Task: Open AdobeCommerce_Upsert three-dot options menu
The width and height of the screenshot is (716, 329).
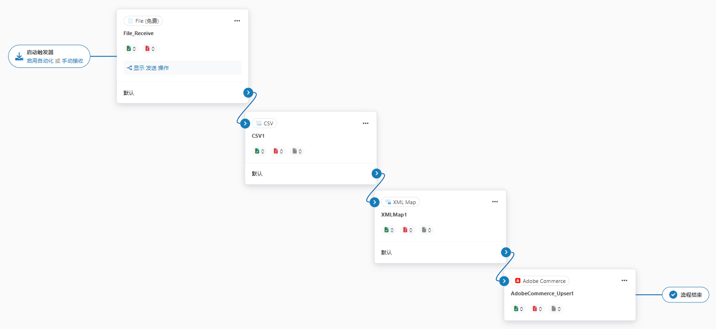Action: point(624,281)
